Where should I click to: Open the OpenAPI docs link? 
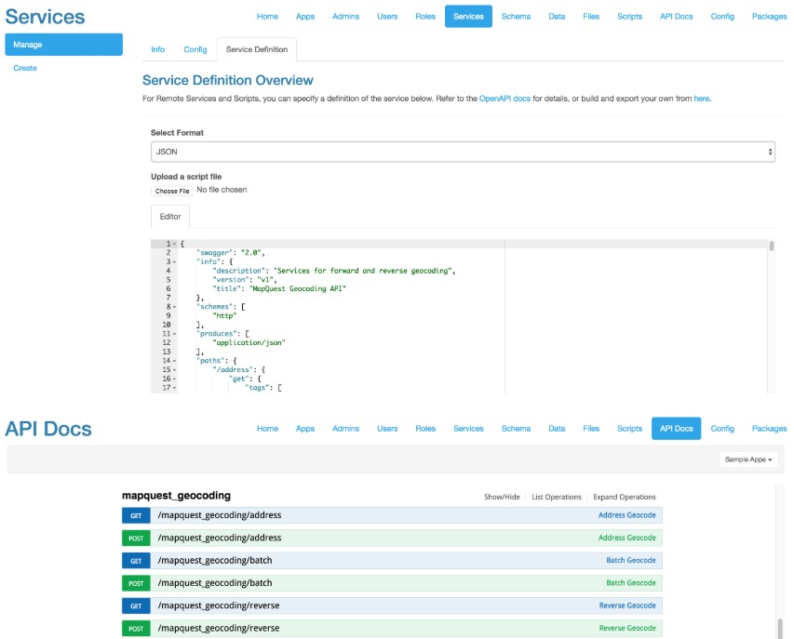tap(505, 98)
